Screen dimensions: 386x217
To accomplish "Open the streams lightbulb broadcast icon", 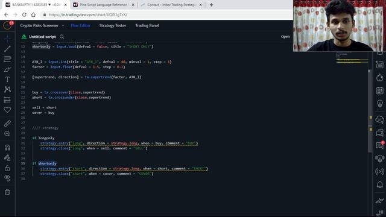I will [x=379, y=159].
